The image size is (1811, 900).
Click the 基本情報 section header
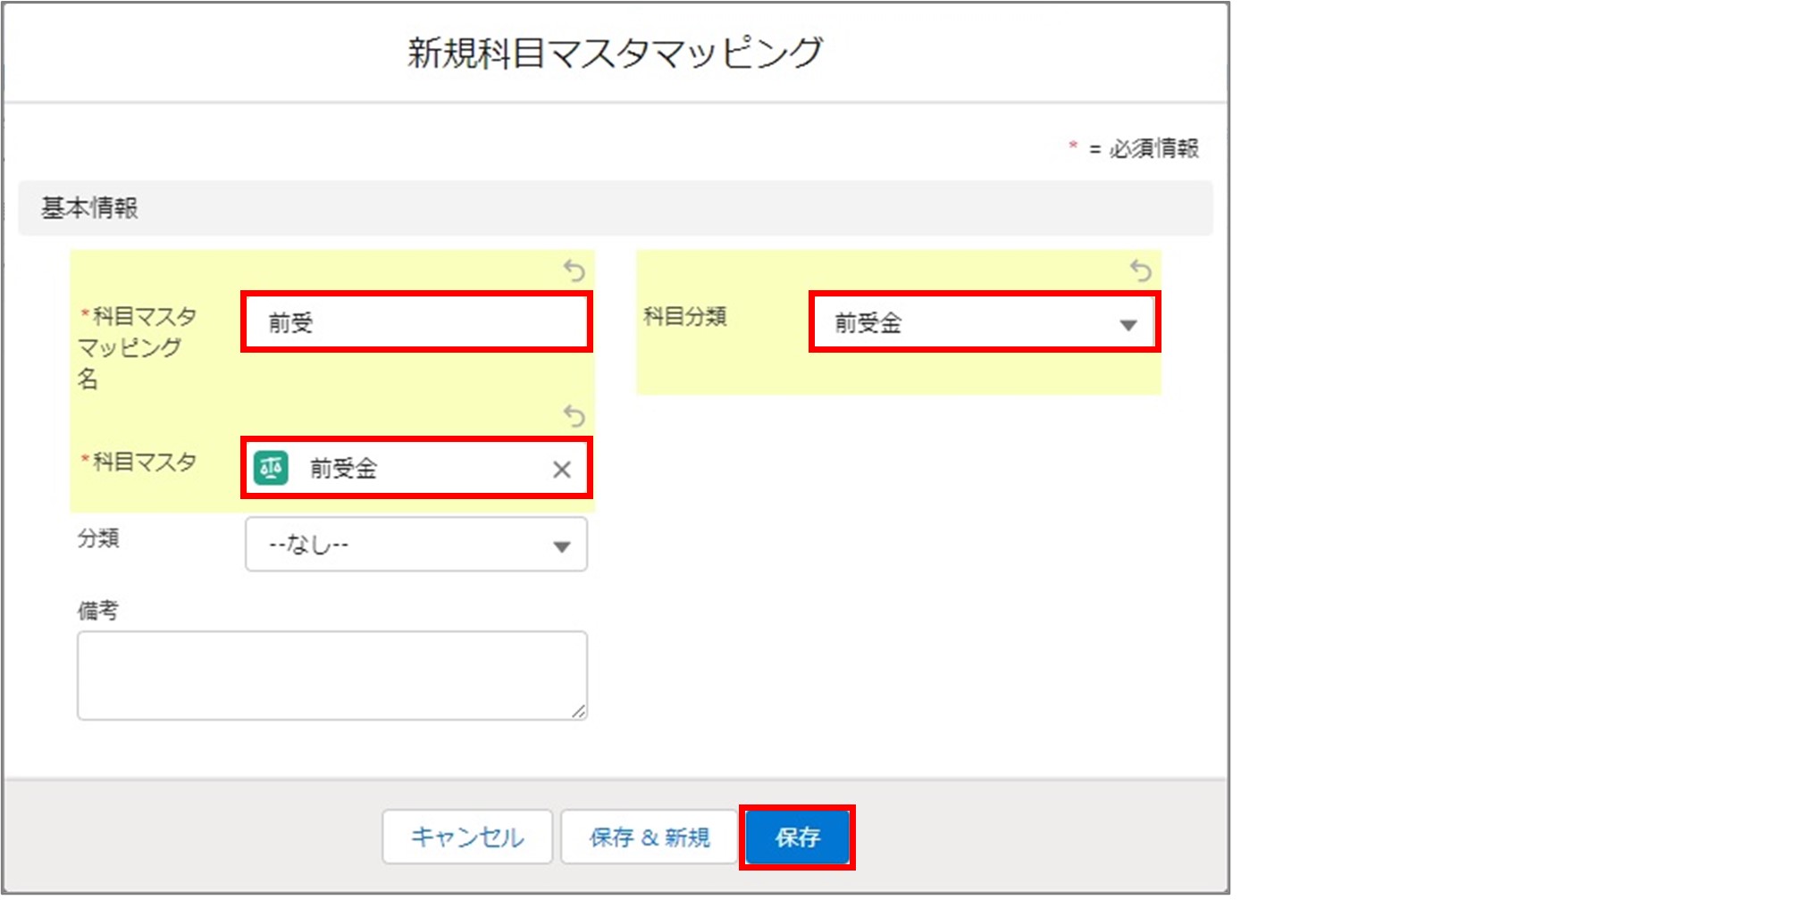coord(616,208)
